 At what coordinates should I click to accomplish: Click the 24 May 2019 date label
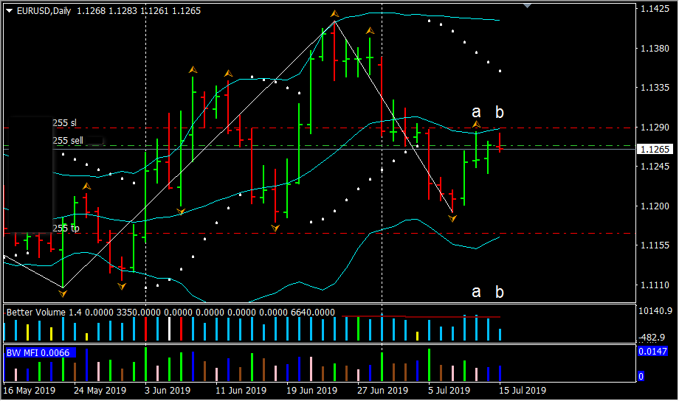(x=100, y=390)
